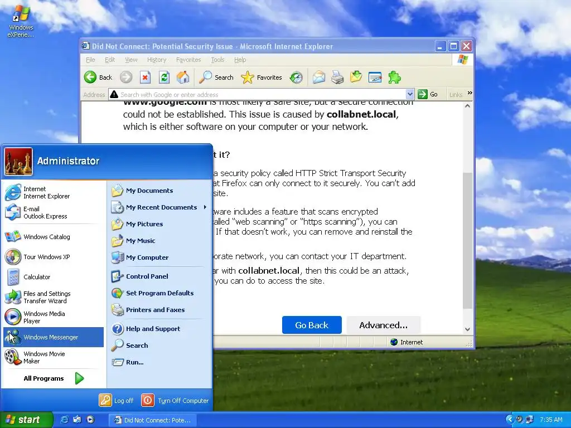Open Search from Start menu right column
This screenshot has height=428, width=571.
pos(159,346)
